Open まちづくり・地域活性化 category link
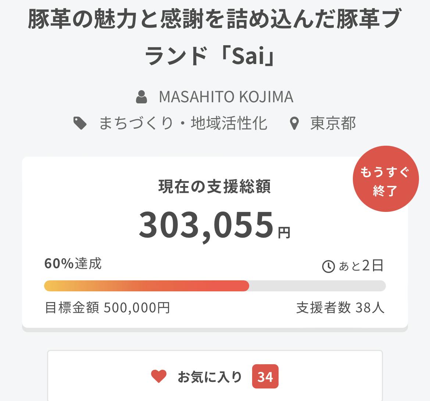 (x=183, y=123)
